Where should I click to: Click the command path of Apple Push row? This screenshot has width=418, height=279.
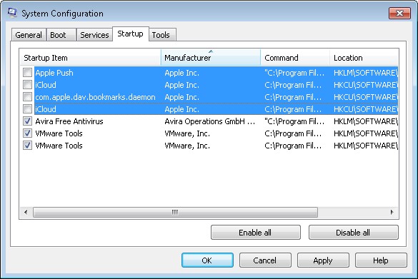coord(294,73)
